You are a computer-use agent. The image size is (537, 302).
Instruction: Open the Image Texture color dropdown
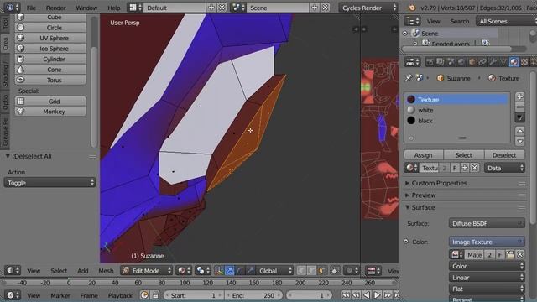[x=487, y=242]
